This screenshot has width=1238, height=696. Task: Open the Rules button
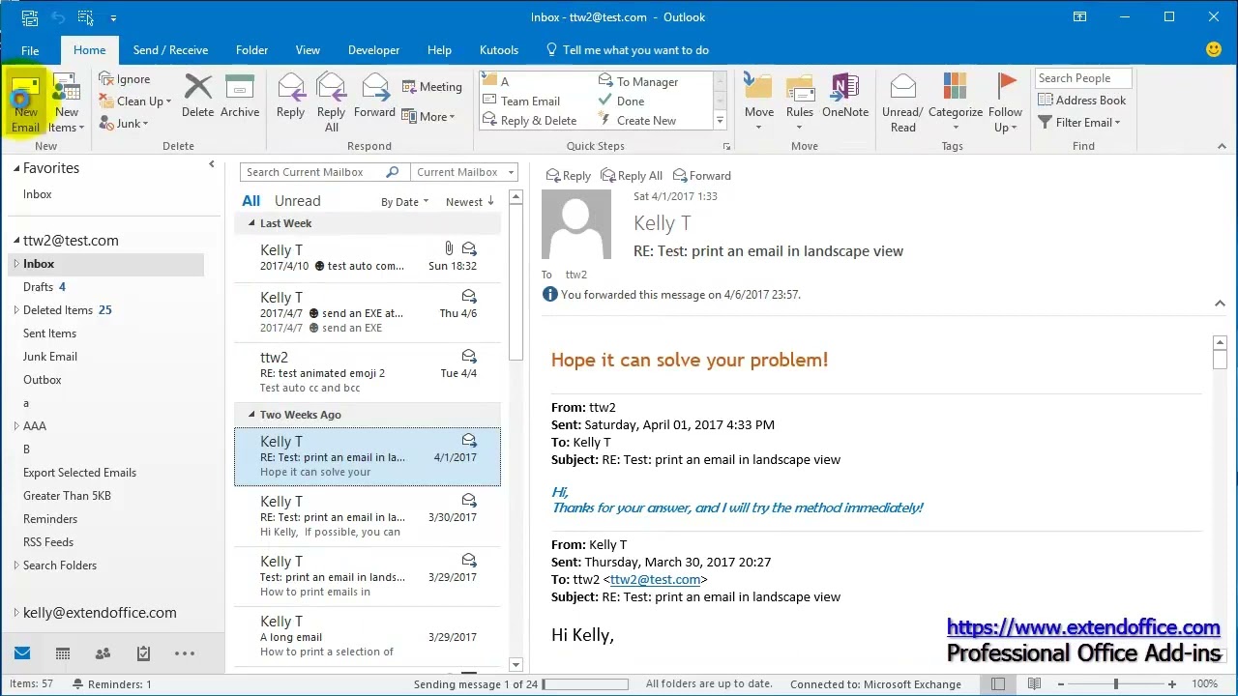point(800,103)
